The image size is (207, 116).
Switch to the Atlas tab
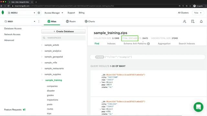[52, 22]
